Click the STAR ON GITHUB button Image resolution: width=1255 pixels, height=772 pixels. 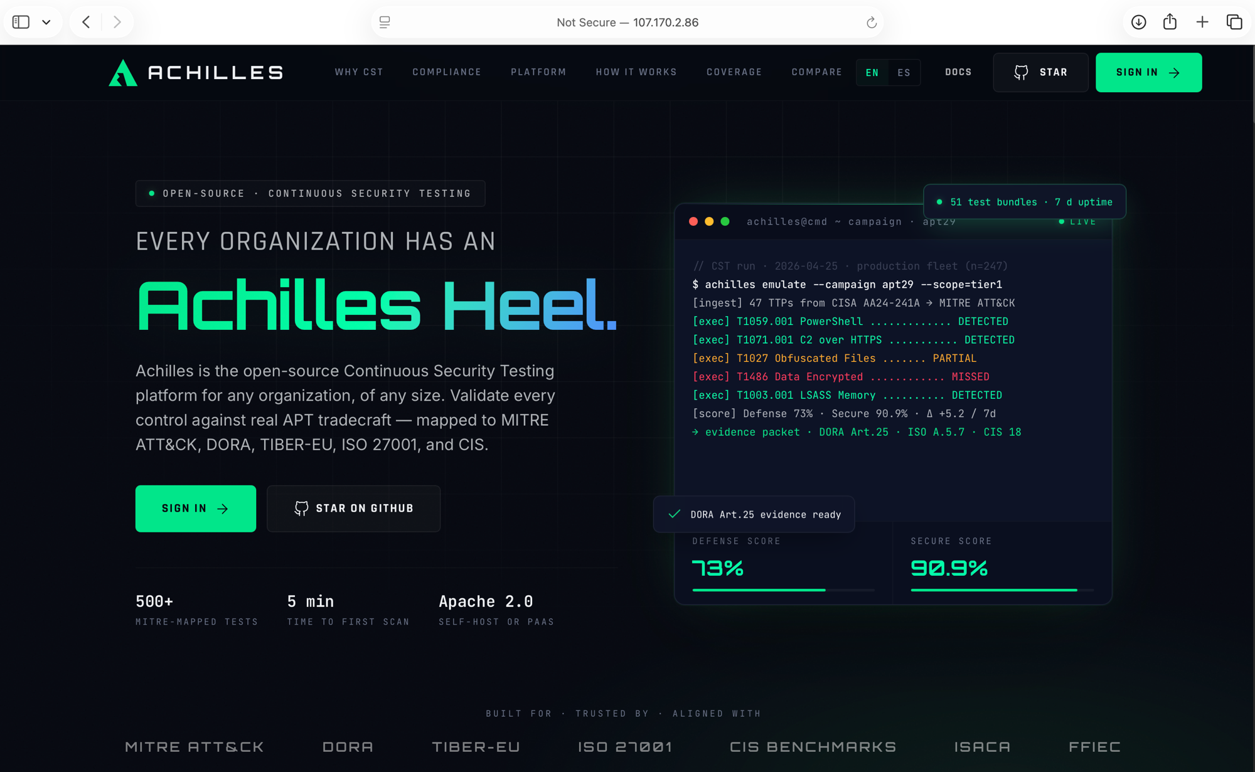point(353,509)
